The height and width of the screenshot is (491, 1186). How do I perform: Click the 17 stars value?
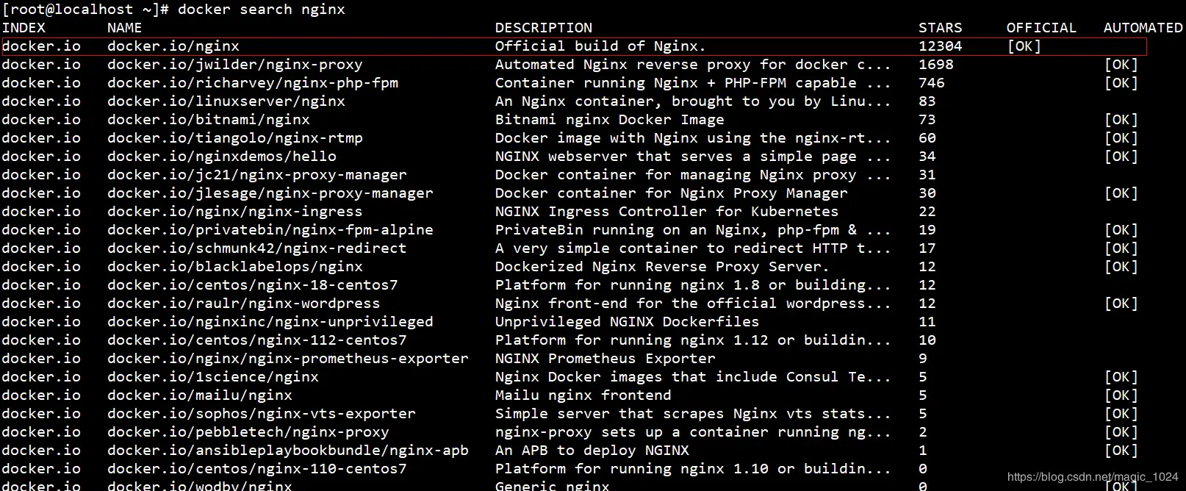(x=927, y=248)
